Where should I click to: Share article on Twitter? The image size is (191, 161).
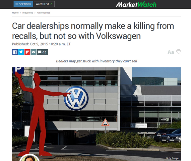[21, 52]
